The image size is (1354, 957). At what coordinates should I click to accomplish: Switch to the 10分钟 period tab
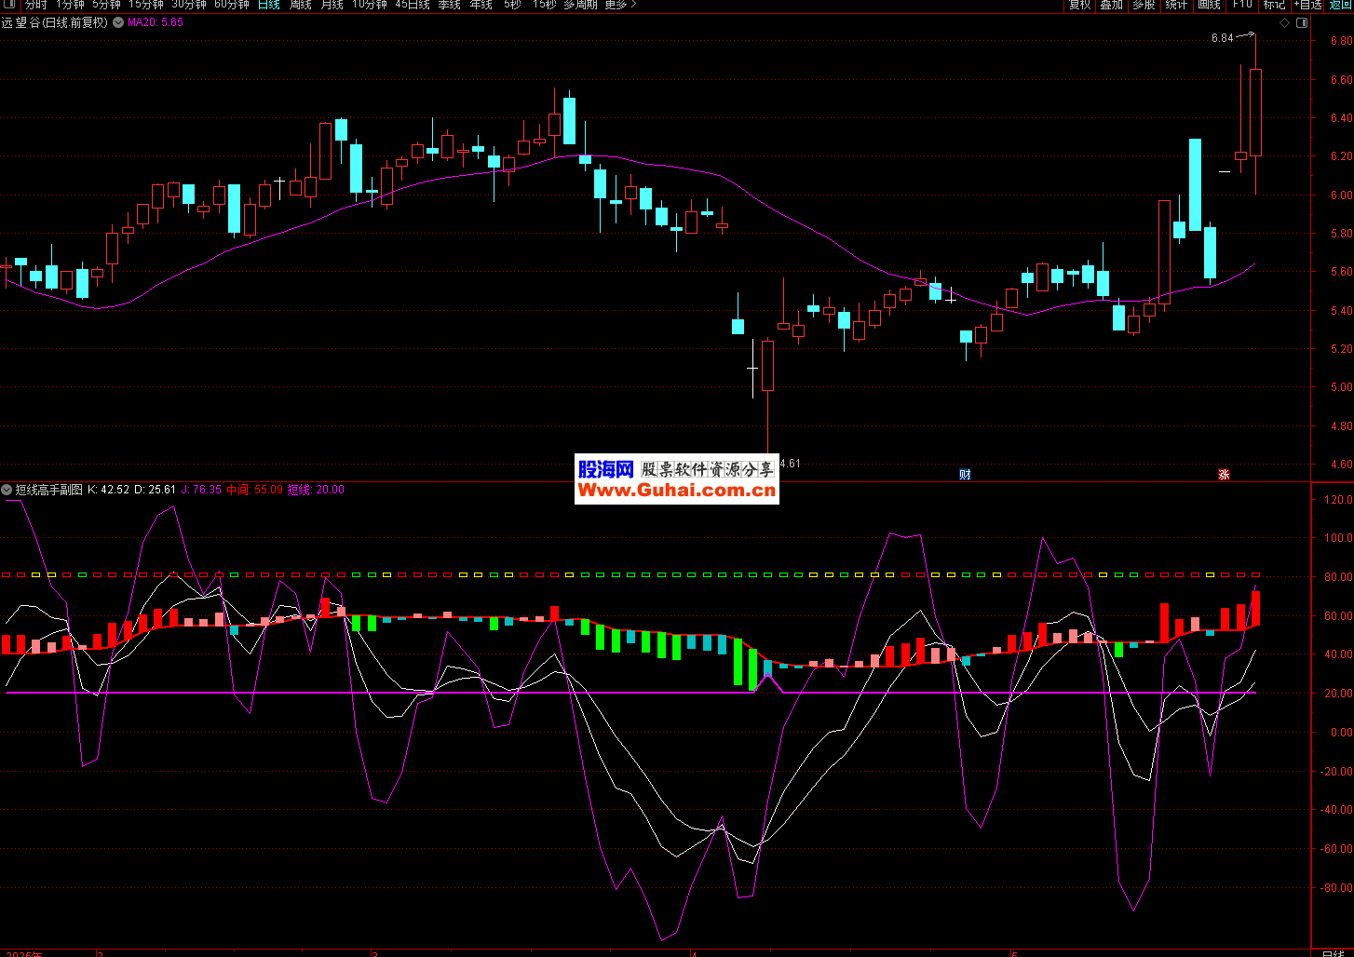(370, 5)
